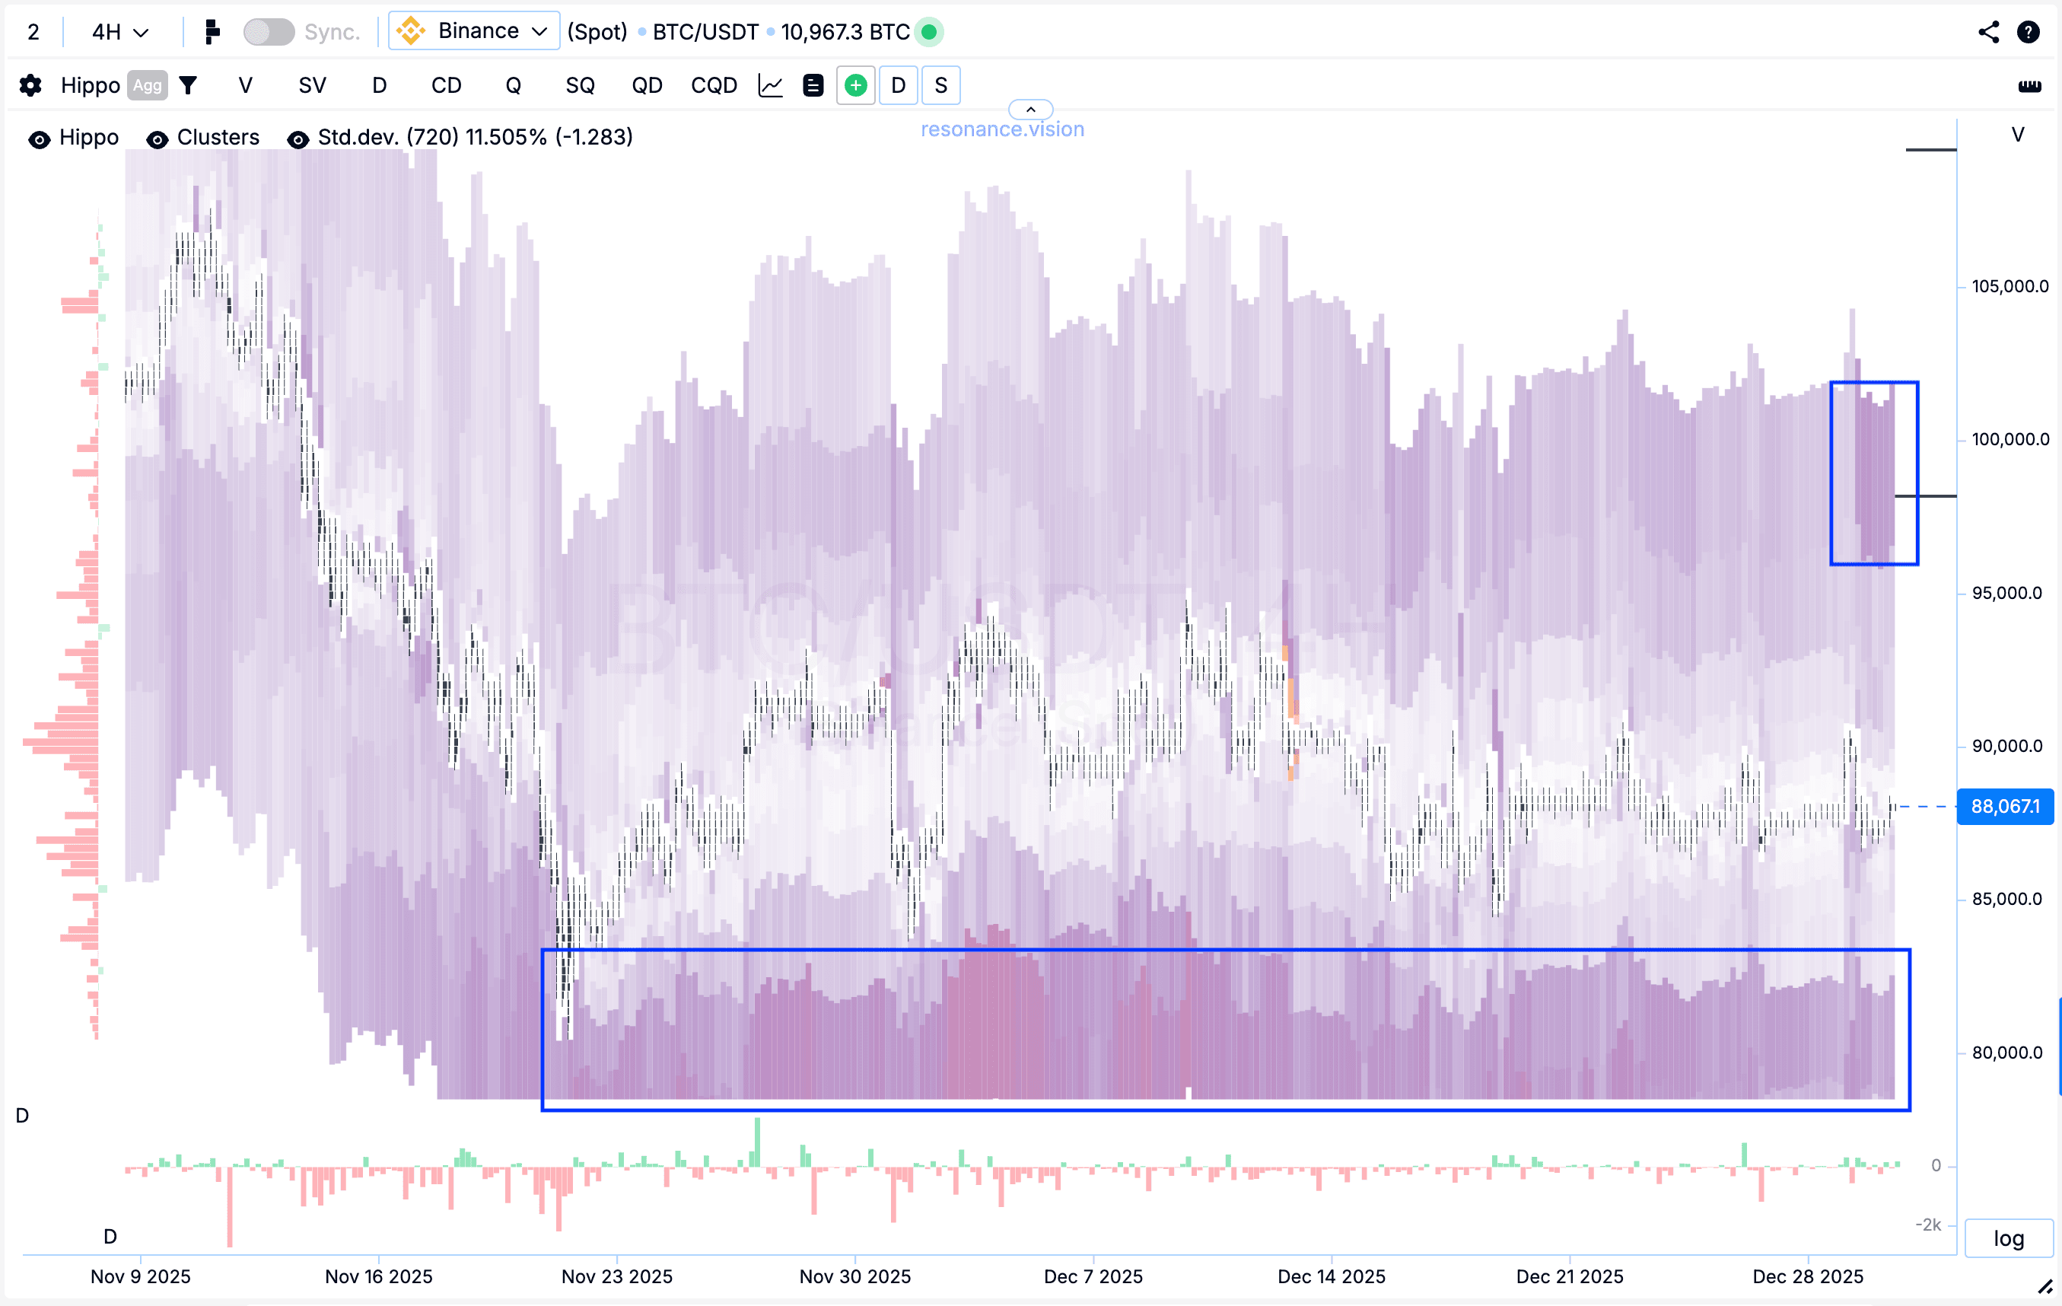Select the CQD indicator tab

(713, 86)
